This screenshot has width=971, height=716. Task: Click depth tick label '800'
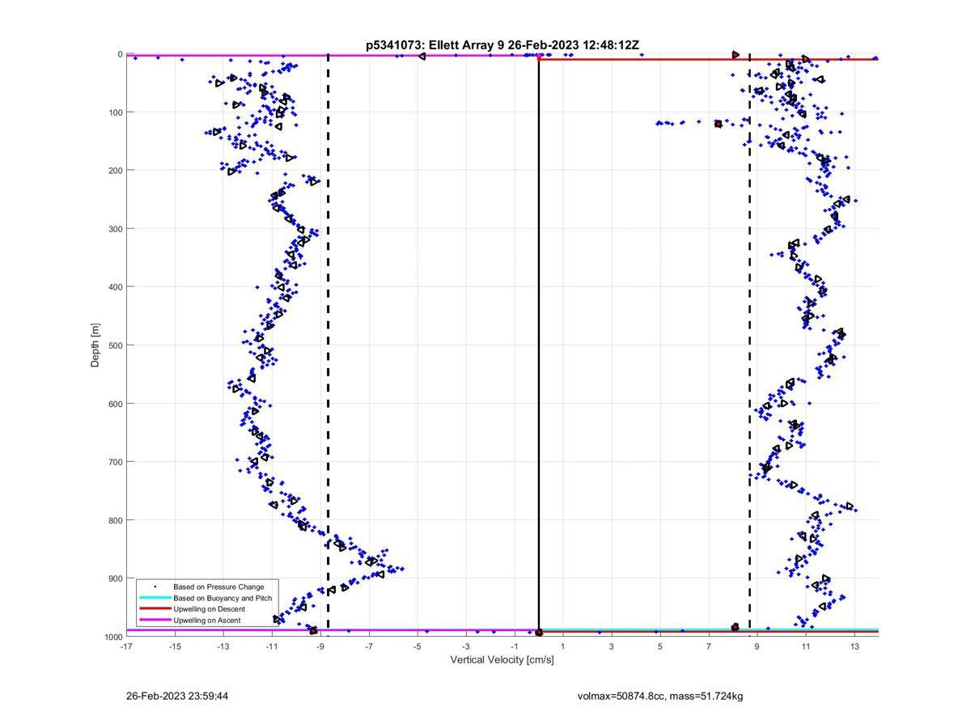click(115, 520)
